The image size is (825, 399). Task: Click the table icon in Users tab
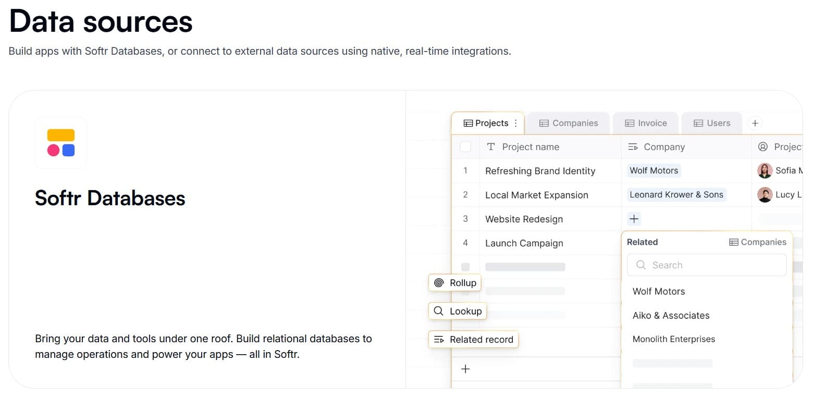[698, 123]
